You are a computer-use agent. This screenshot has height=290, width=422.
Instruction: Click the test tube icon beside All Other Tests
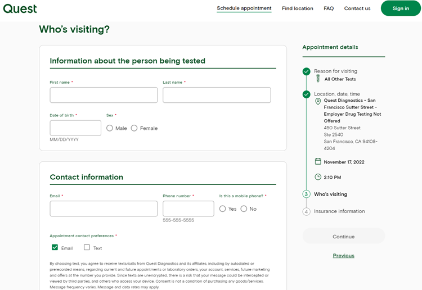(x=318, y=79)
